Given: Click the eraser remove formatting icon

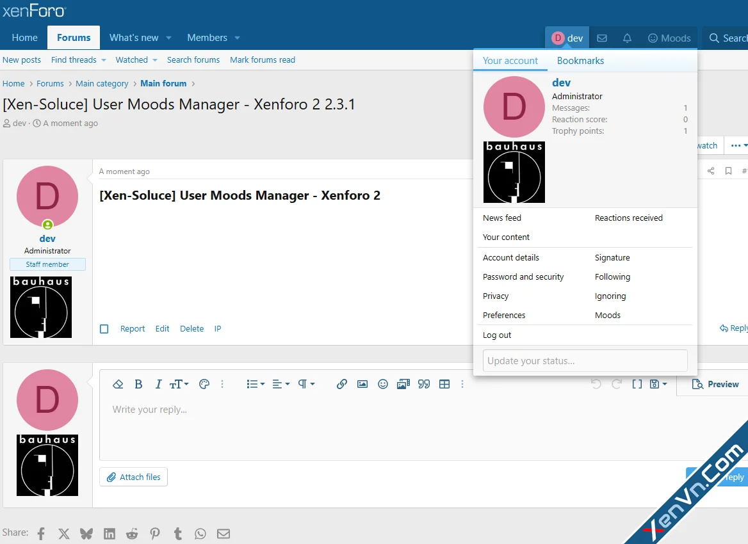Looking at the screenshot, I should coord(118,384).
